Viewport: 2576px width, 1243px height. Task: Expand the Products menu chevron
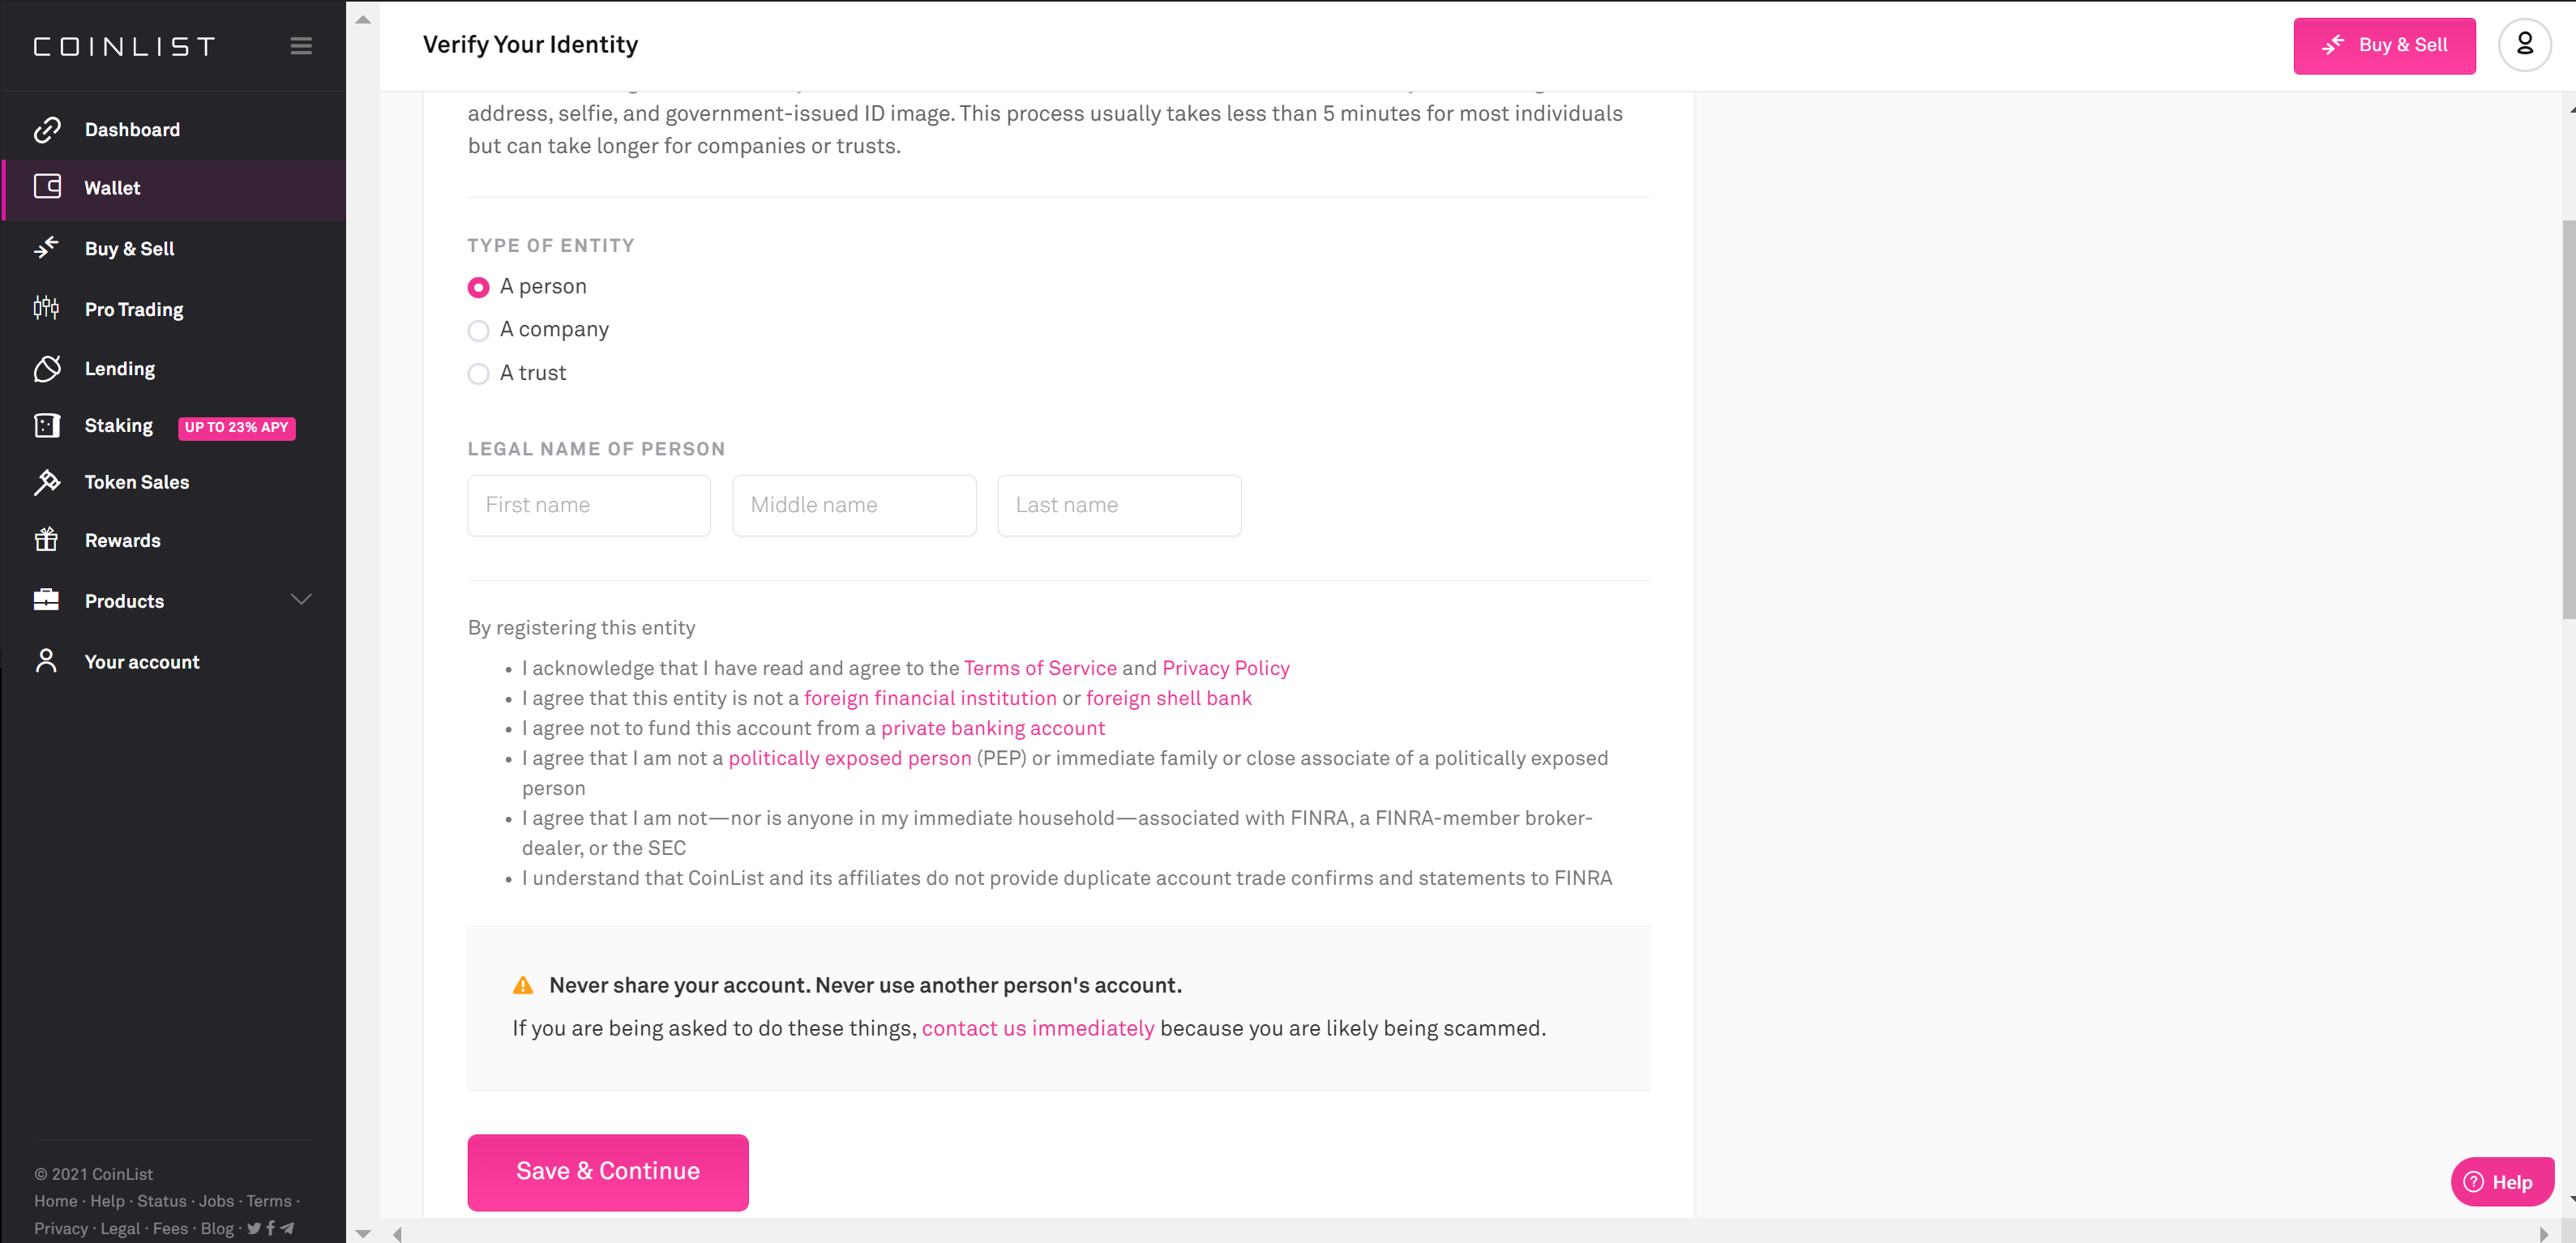pos(301,600)
